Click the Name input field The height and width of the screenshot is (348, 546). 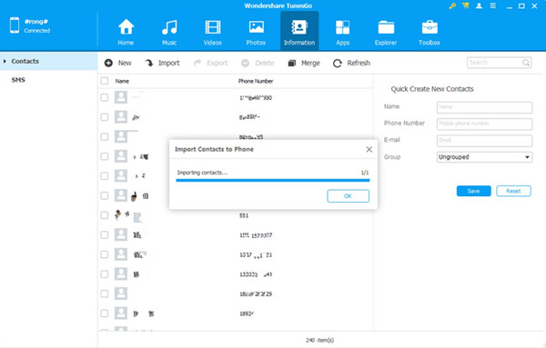(484, 107)
